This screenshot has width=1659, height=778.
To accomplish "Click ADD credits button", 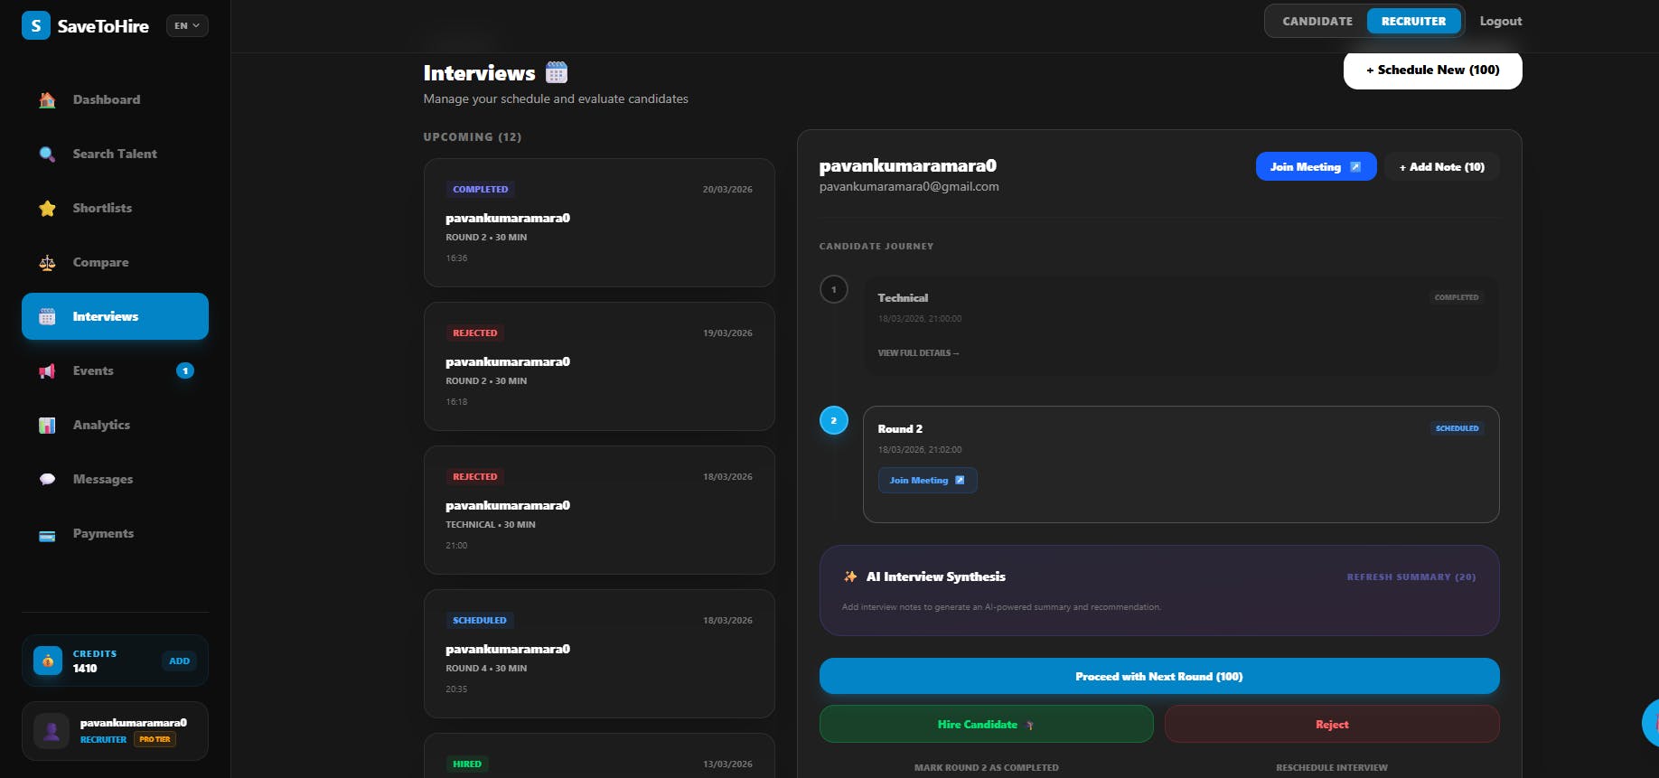I will tap(180, 661).
